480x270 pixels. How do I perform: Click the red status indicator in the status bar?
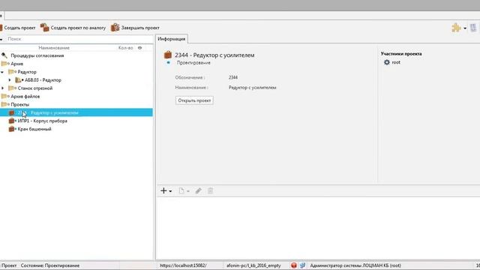pos(294,265)
